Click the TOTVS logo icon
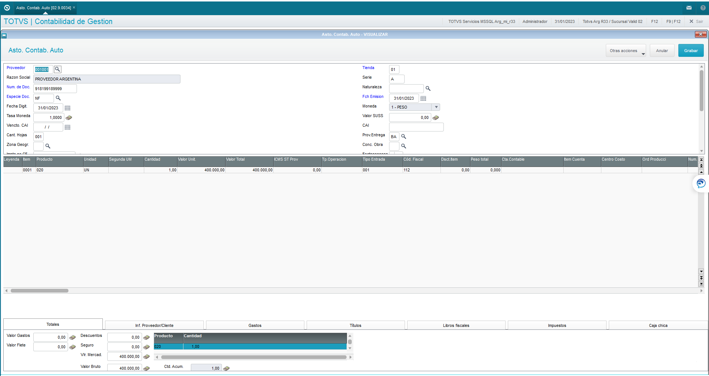Image resolution: width=709 pixels, height=376 pixels. (7, 8)
